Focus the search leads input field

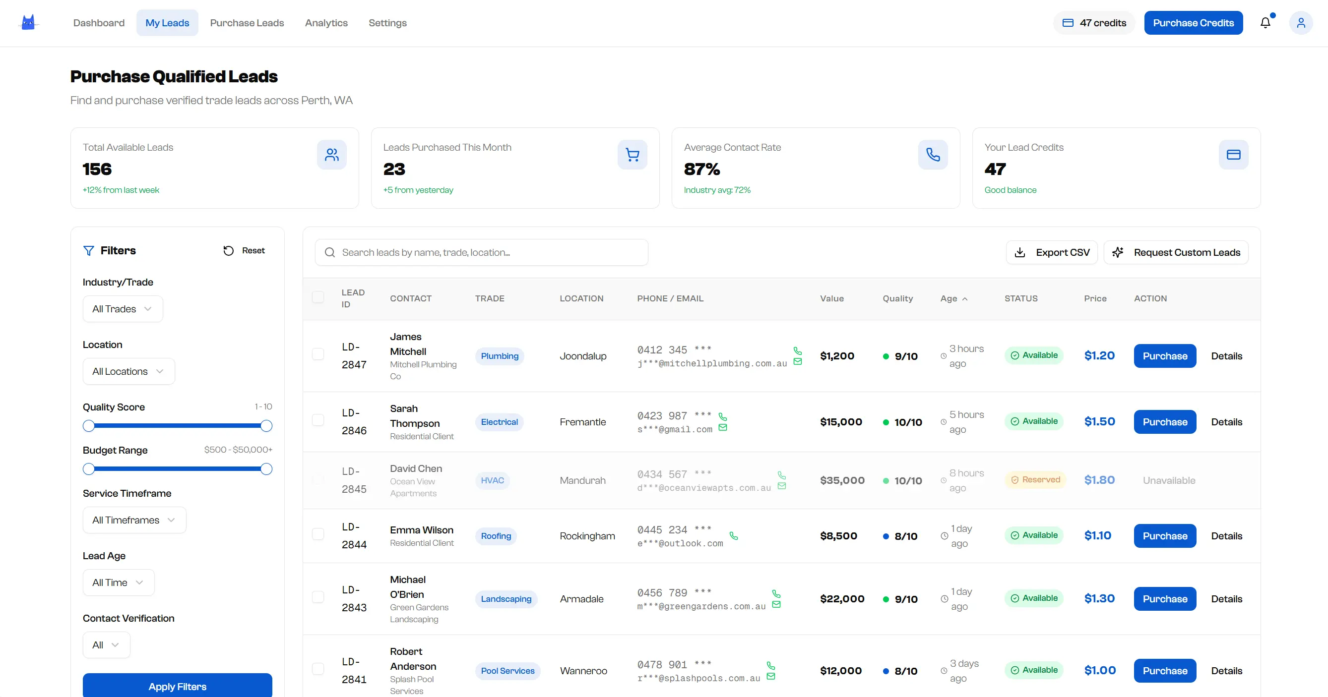pyautogui.click(x=481, y=252)
